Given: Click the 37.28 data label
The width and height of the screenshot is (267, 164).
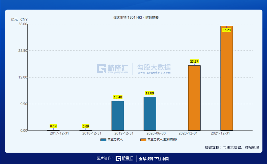Looking at the screenshot, I should 227,30.
